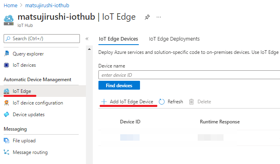Click the Device ID column header

pos(130,122)
